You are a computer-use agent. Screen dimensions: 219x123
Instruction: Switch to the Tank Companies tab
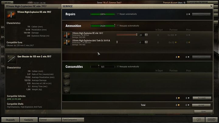tap(73, 120)
